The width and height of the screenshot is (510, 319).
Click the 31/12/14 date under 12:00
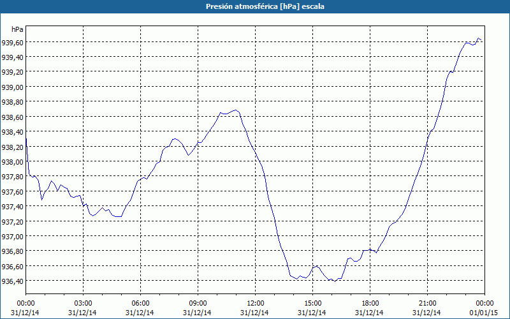(254, 313)
